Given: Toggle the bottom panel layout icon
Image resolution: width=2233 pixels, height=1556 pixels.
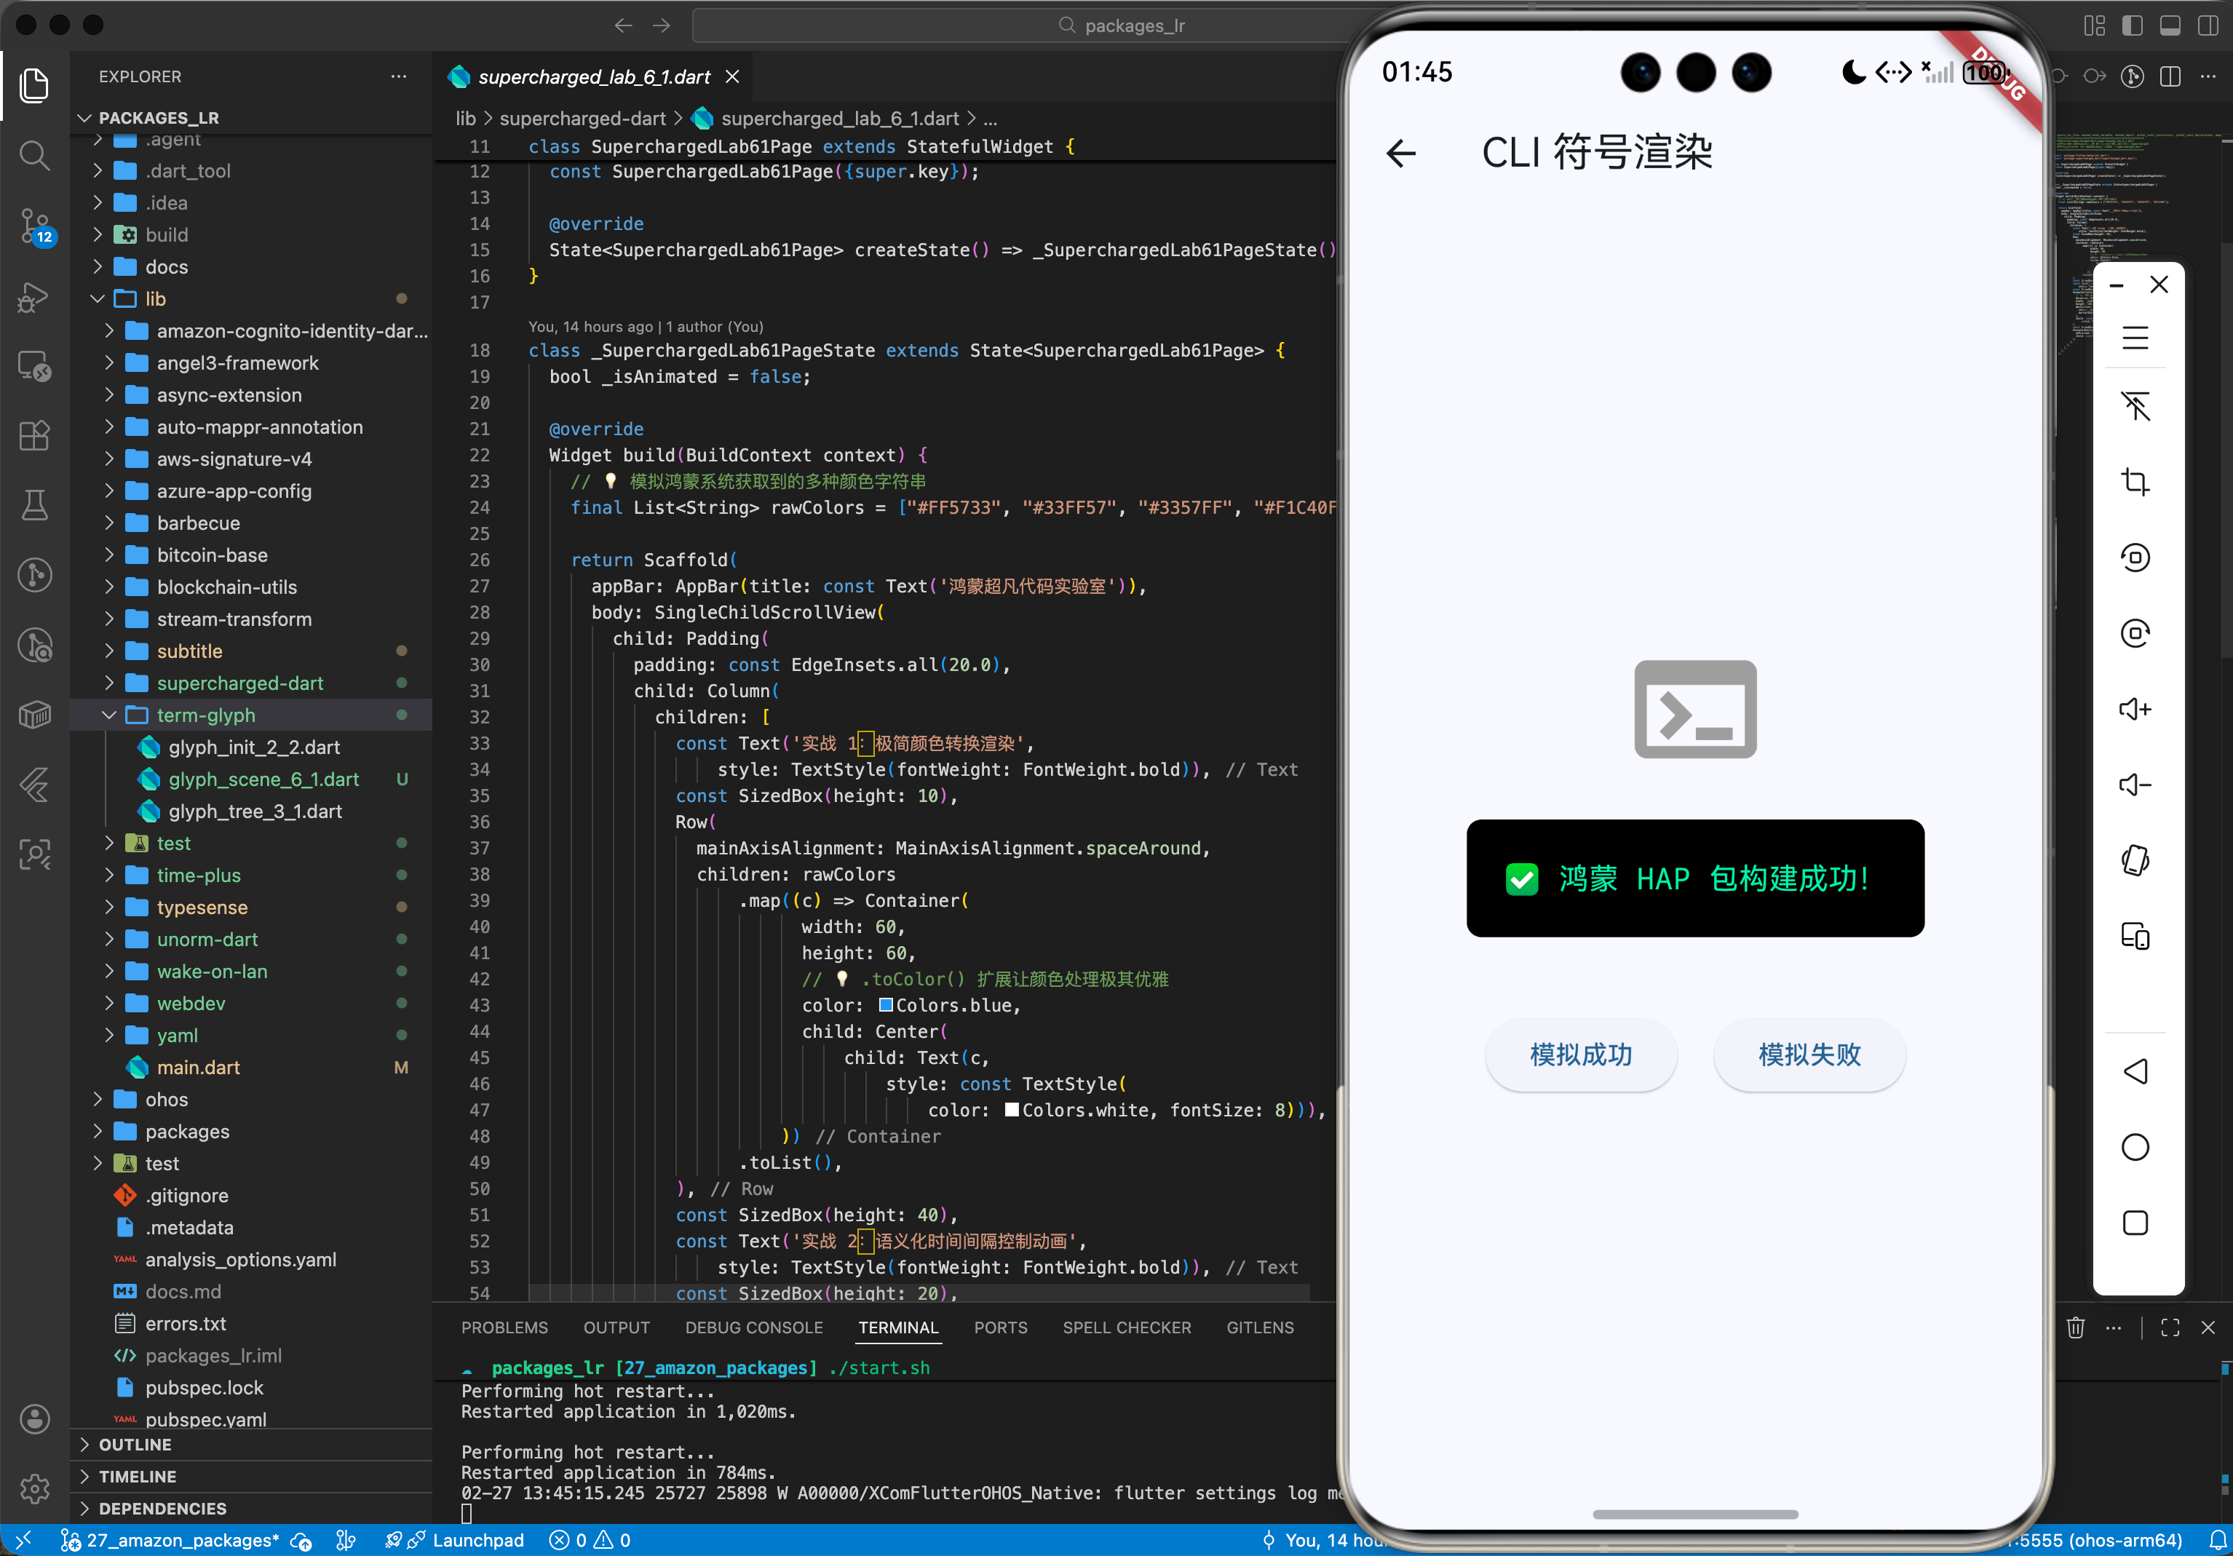Looking at the screenshot, I should [2170, 25].
